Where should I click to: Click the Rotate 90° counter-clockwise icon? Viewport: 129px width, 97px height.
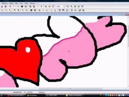(x=80, y=10)
